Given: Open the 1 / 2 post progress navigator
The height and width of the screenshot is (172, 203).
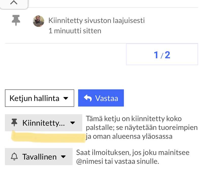Looking at the screenshot, I should 162,55.
